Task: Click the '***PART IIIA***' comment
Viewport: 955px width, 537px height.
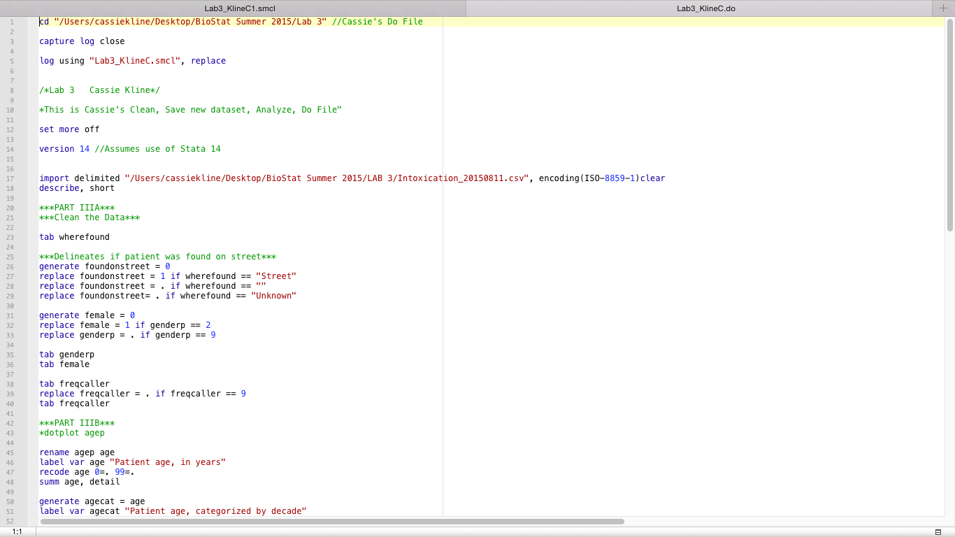Action: [x=77, y=208]
